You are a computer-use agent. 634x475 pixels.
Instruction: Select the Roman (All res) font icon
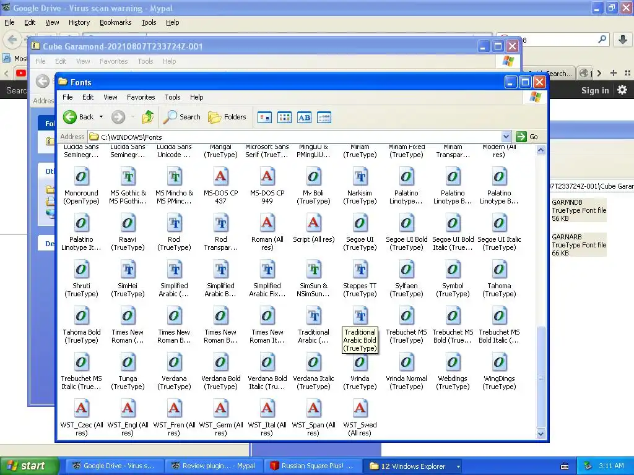click(267, 223)
